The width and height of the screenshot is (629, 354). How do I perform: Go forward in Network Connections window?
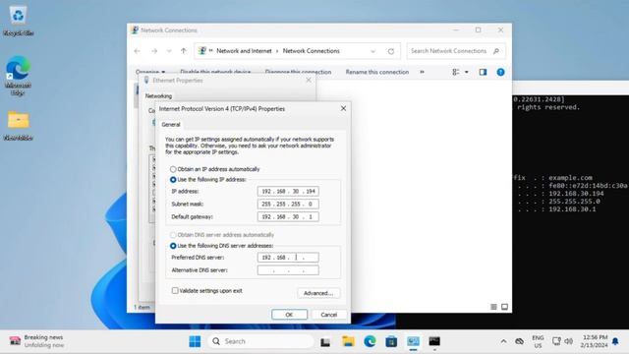tap(154, 51)
